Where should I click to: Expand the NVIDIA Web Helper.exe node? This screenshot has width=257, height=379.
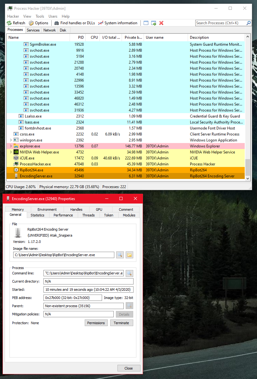[x=11, y=152]
